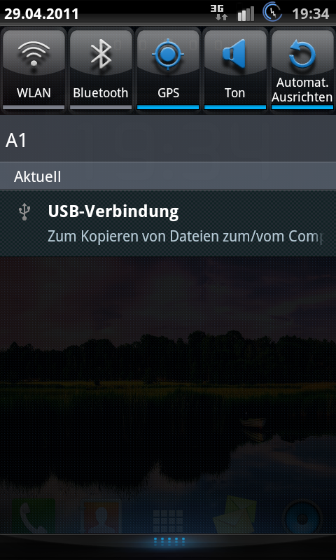Tap the 3G data status icon
Image resolution: width=336 pixels, height=560 pixels.
point(219,13)
